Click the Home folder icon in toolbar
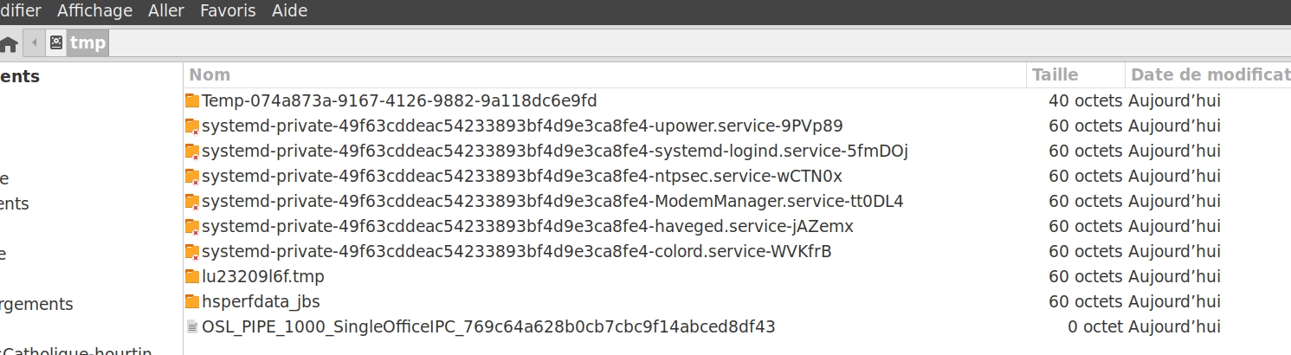 [x=9, y=42]
